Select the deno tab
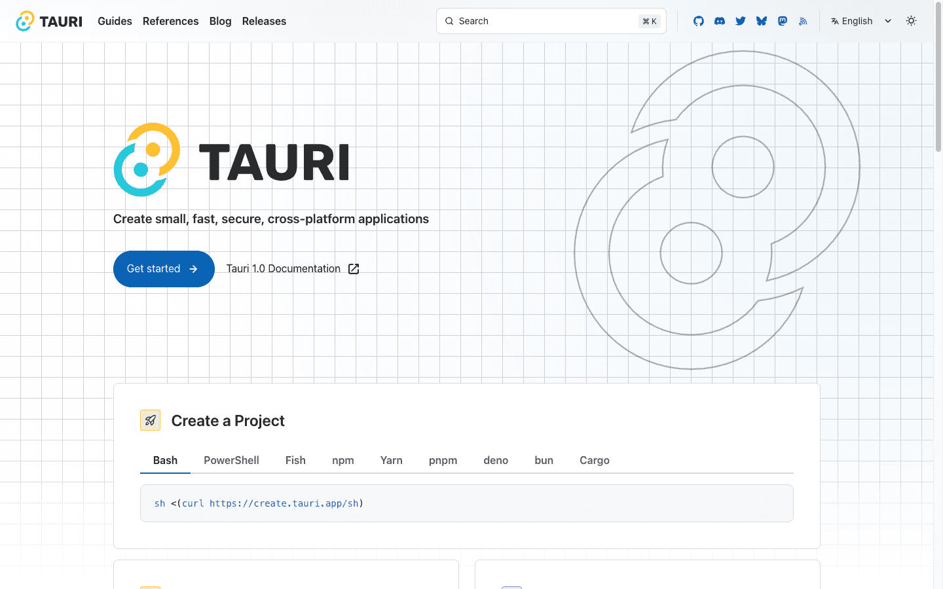Image resolution: width=943 pixels, height=589 pixels. pos(496,460)
